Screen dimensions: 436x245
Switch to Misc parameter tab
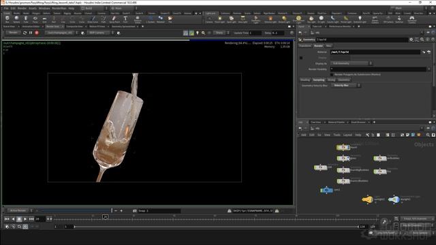coord(328,46)
